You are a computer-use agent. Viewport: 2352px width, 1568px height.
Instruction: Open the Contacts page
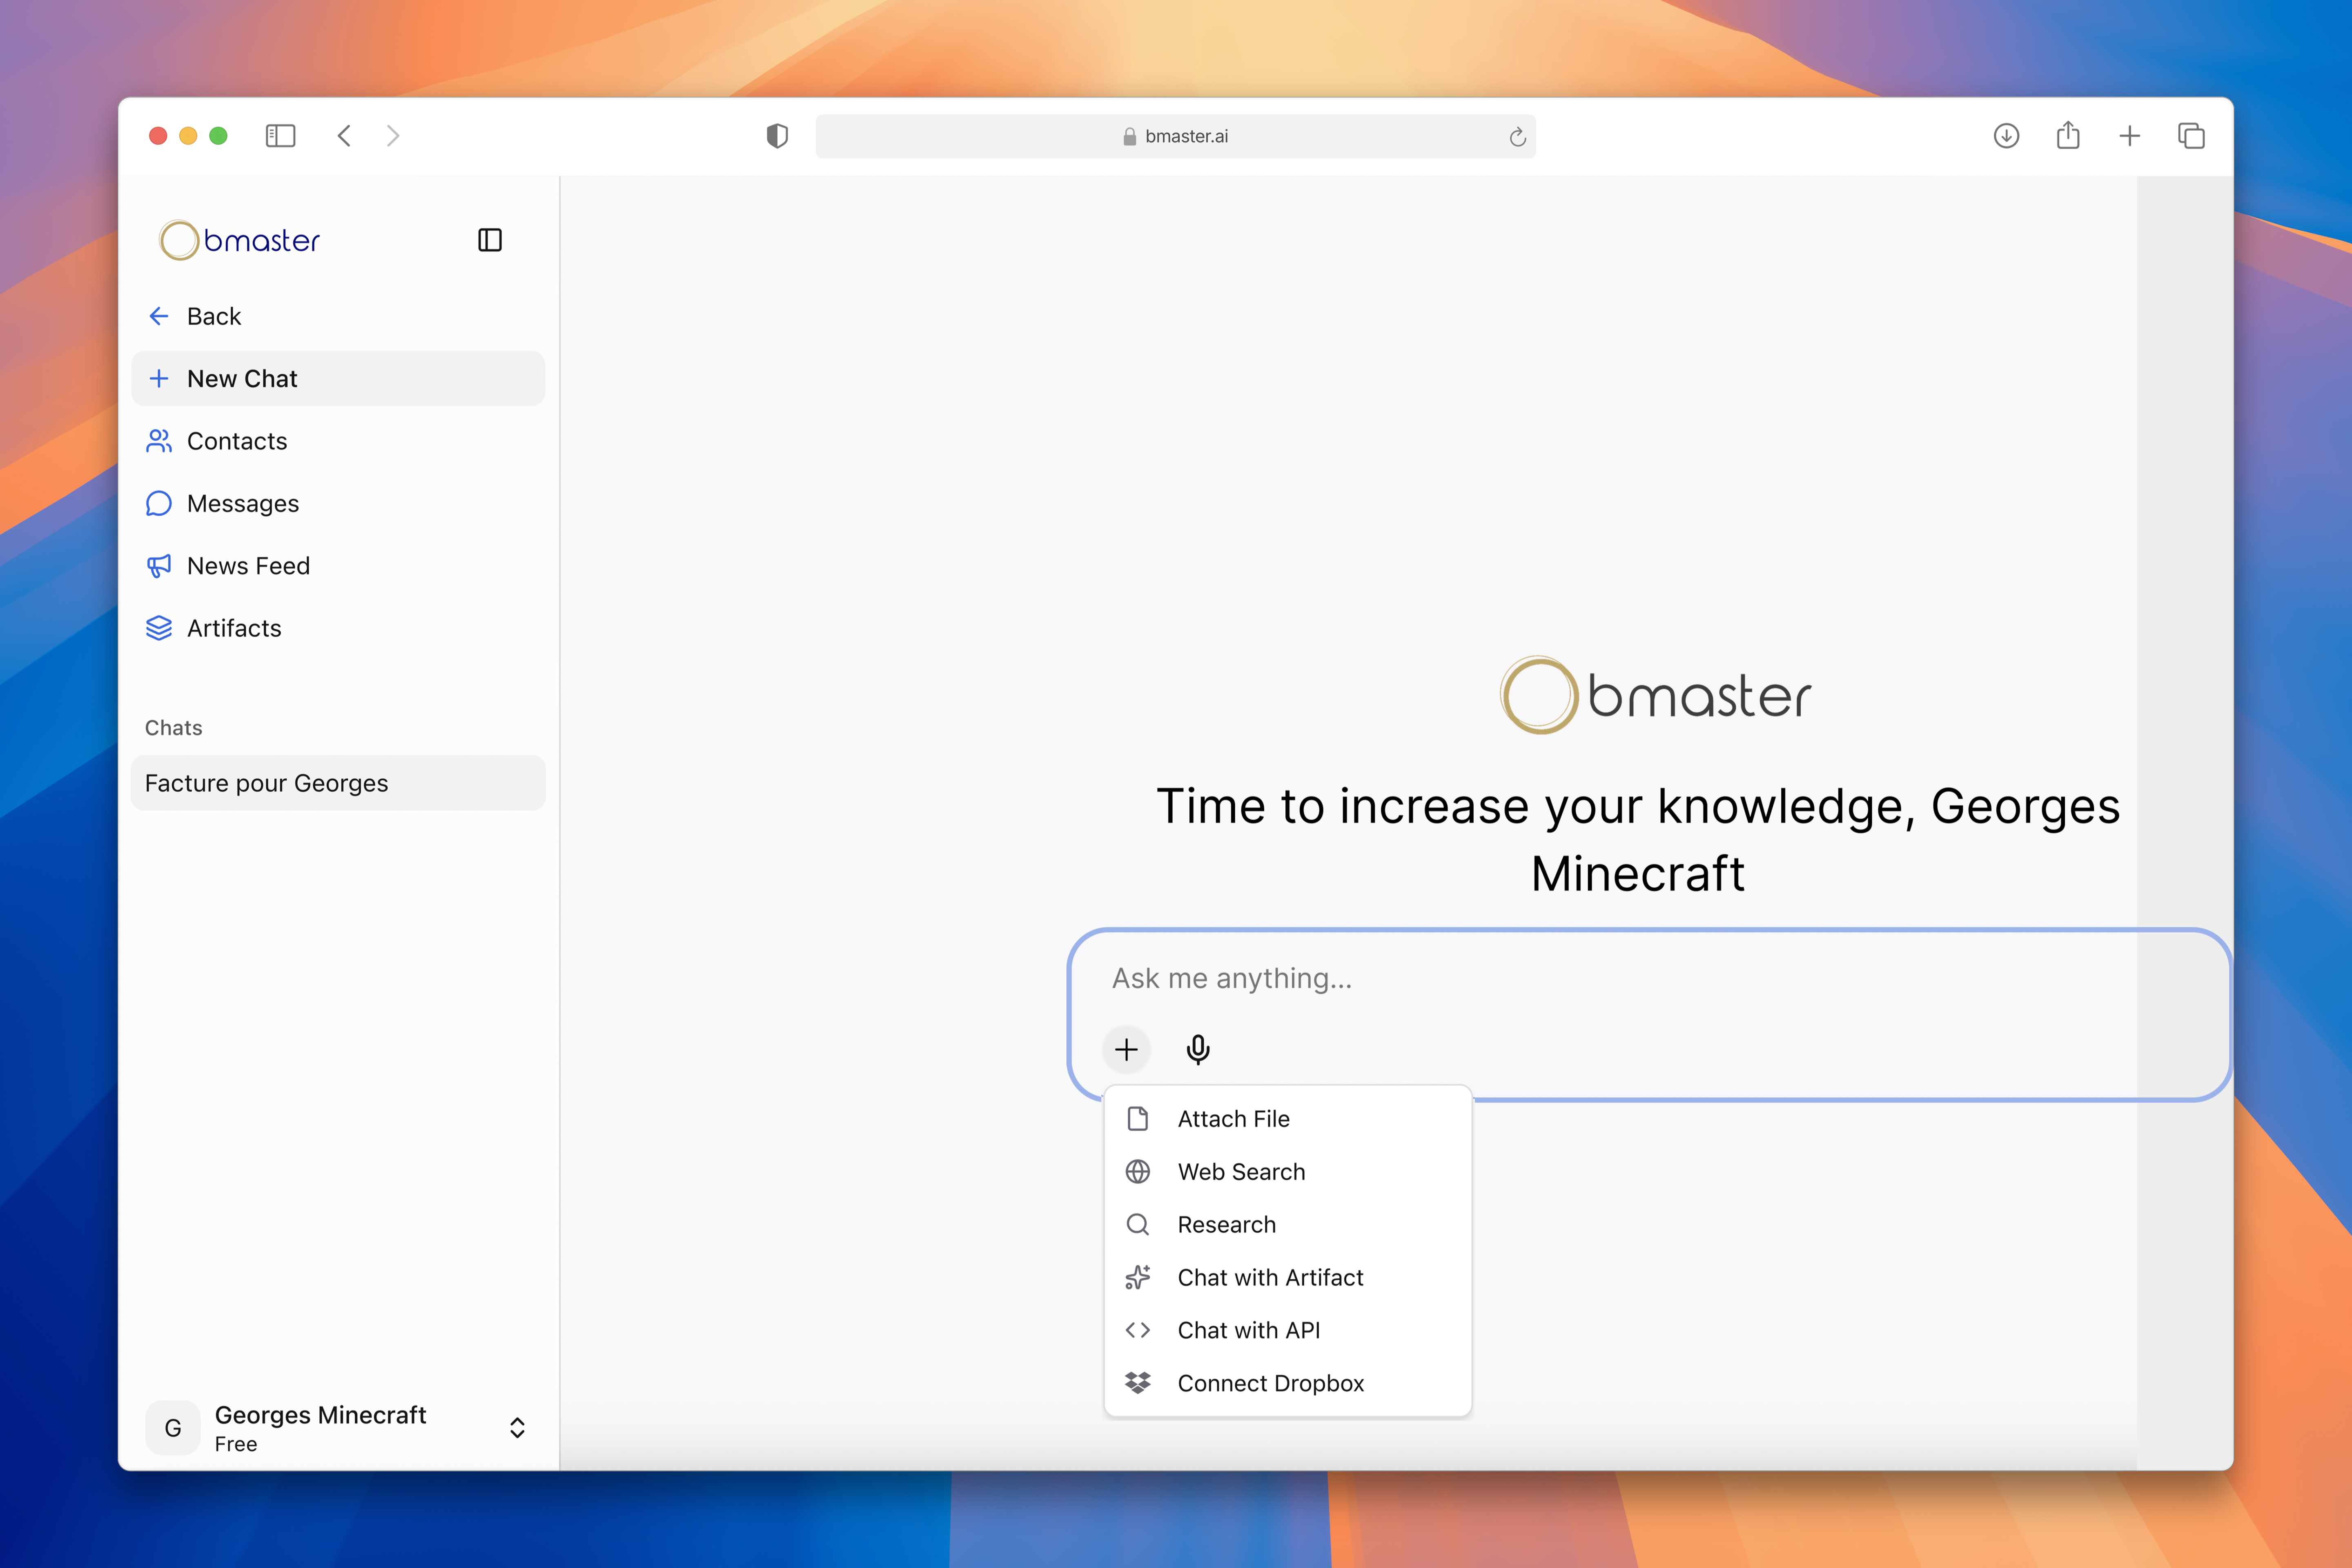pos(236,441)
